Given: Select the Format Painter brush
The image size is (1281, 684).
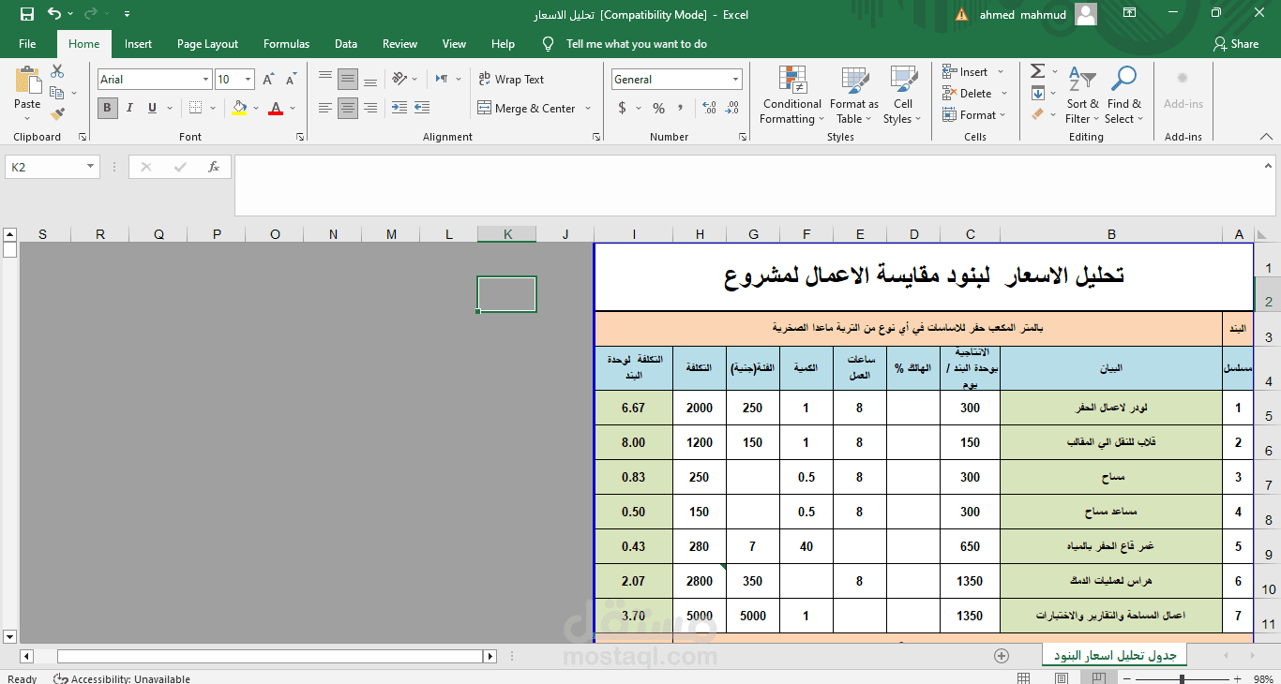Looking at the screenshot, I should pyautogui.click(x=57, y=114).
